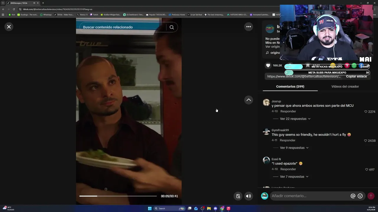Insert a mention with the @ icon
This screenshot has width=378, height=212.
(353, 196)
